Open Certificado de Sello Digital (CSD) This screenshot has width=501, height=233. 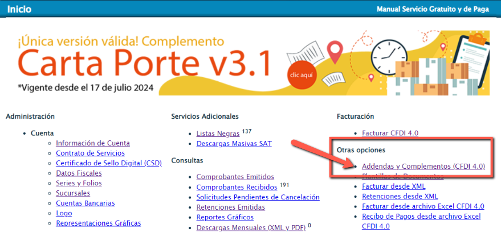(x=109, y=163)
